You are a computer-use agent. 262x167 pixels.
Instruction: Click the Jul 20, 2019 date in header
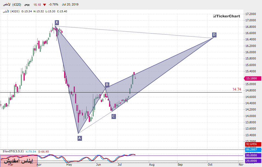[70, 5]
